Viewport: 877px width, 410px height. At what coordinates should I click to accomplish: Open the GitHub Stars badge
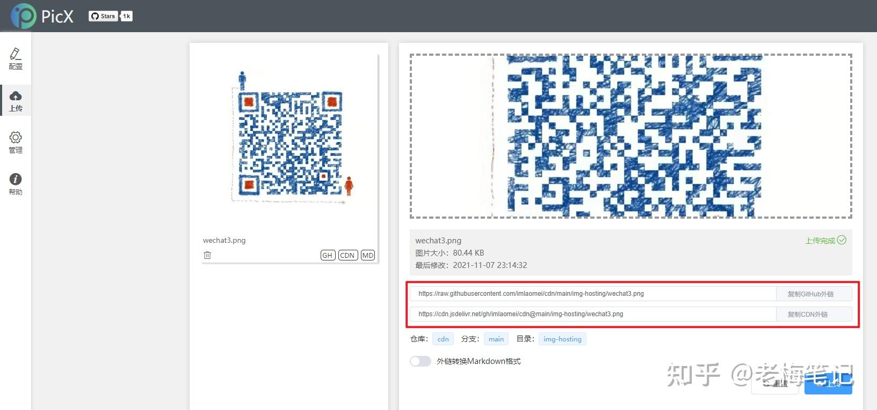click(x=103, y=16)
